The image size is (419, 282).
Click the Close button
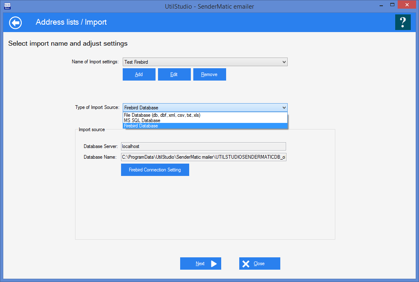click(x=260, y=264)
